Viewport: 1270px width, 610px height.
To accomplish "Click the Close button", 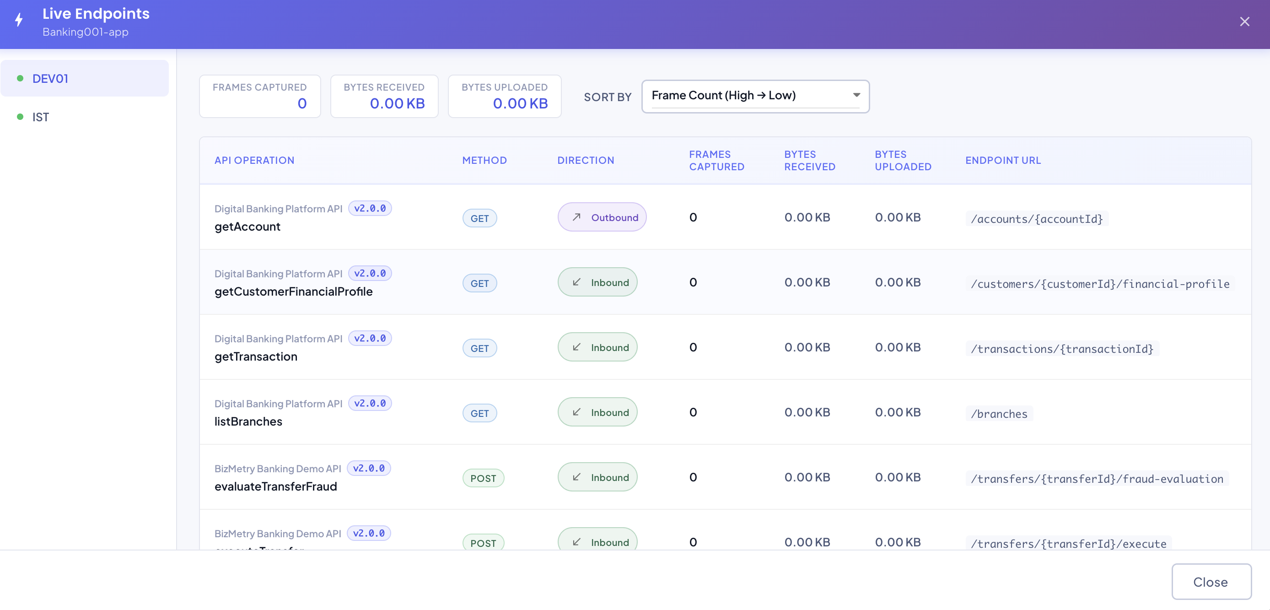I will pyautogui.click(x=1211, y=581).
